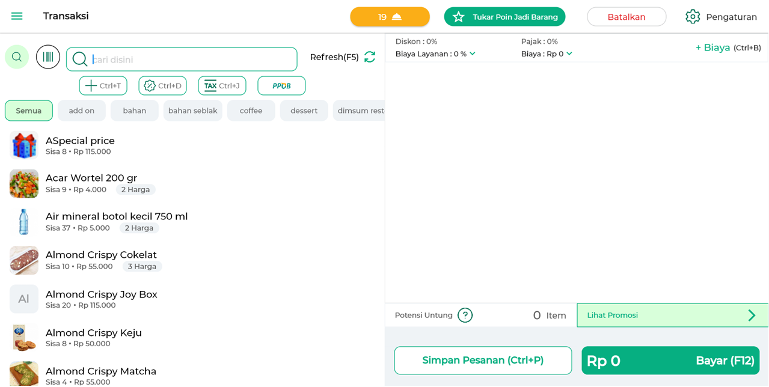This screenshot has width=769, height=387.
Task: Click the Batalkan button
Action: pos(626,17)
